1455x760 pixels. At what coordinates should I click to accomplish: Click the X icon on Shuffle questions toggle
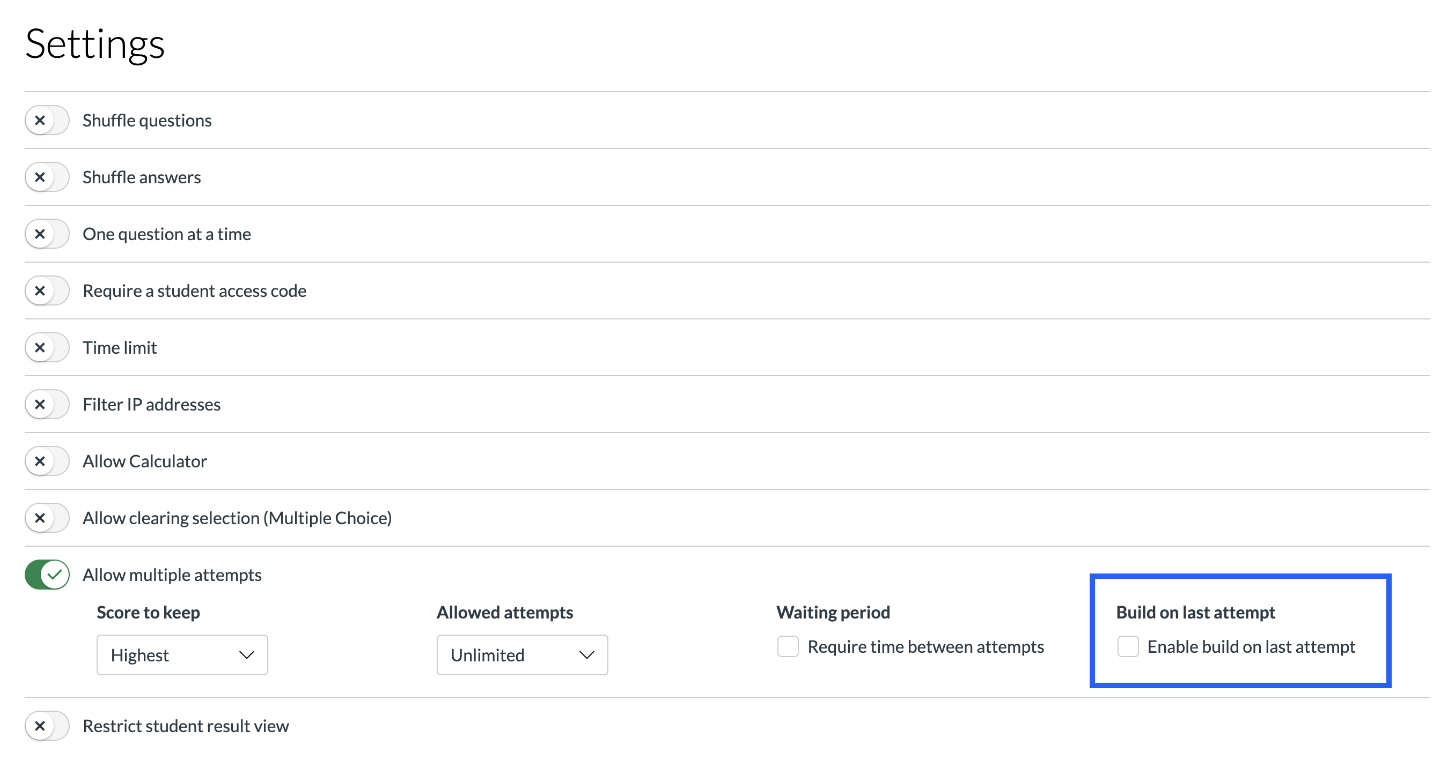pyautogui.click(x=41, y=120)
